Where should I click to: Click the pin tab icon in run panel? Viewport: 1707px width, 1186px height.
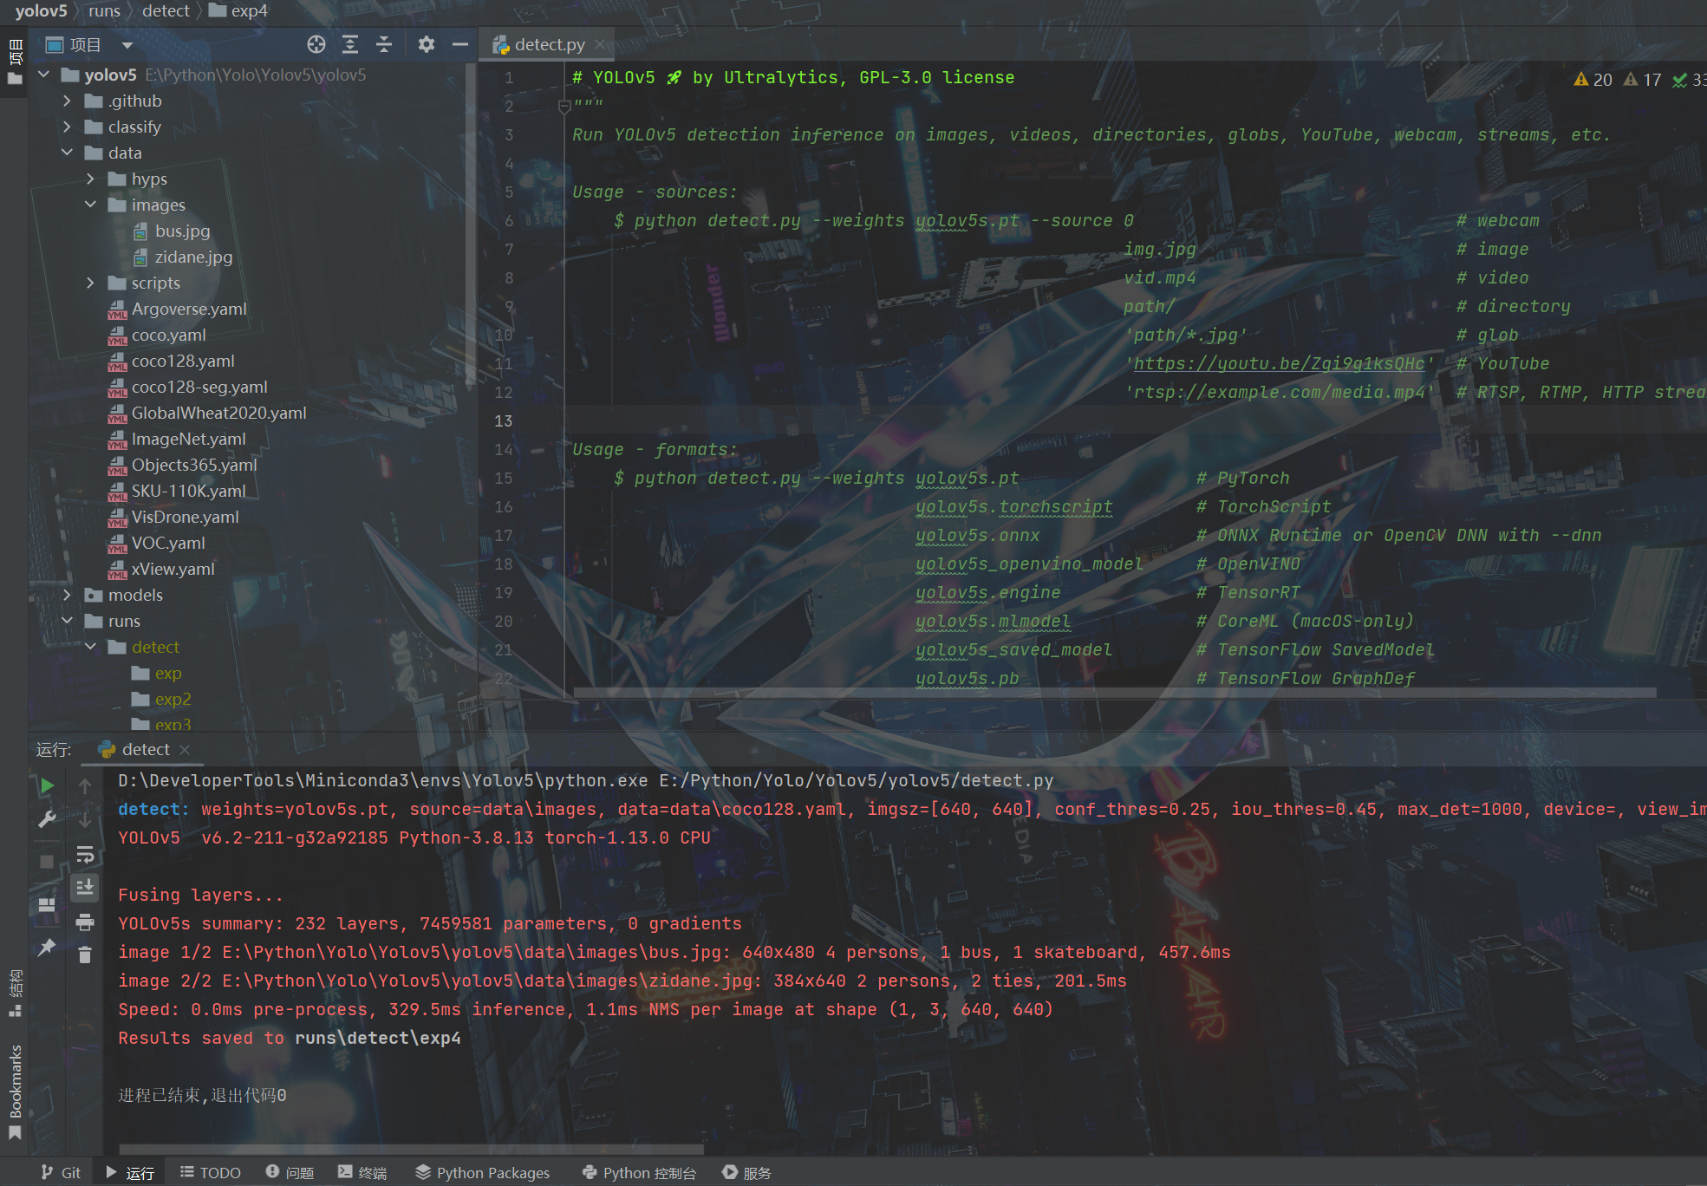[47, 948]
